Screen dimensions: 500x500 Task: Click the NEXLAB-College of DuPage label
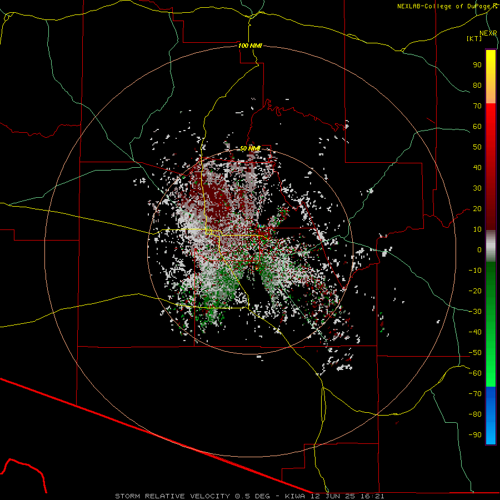point(447,6)
